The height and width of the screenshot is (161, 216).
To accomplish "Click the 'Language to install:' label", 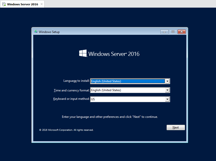I will tap(76, 81).
